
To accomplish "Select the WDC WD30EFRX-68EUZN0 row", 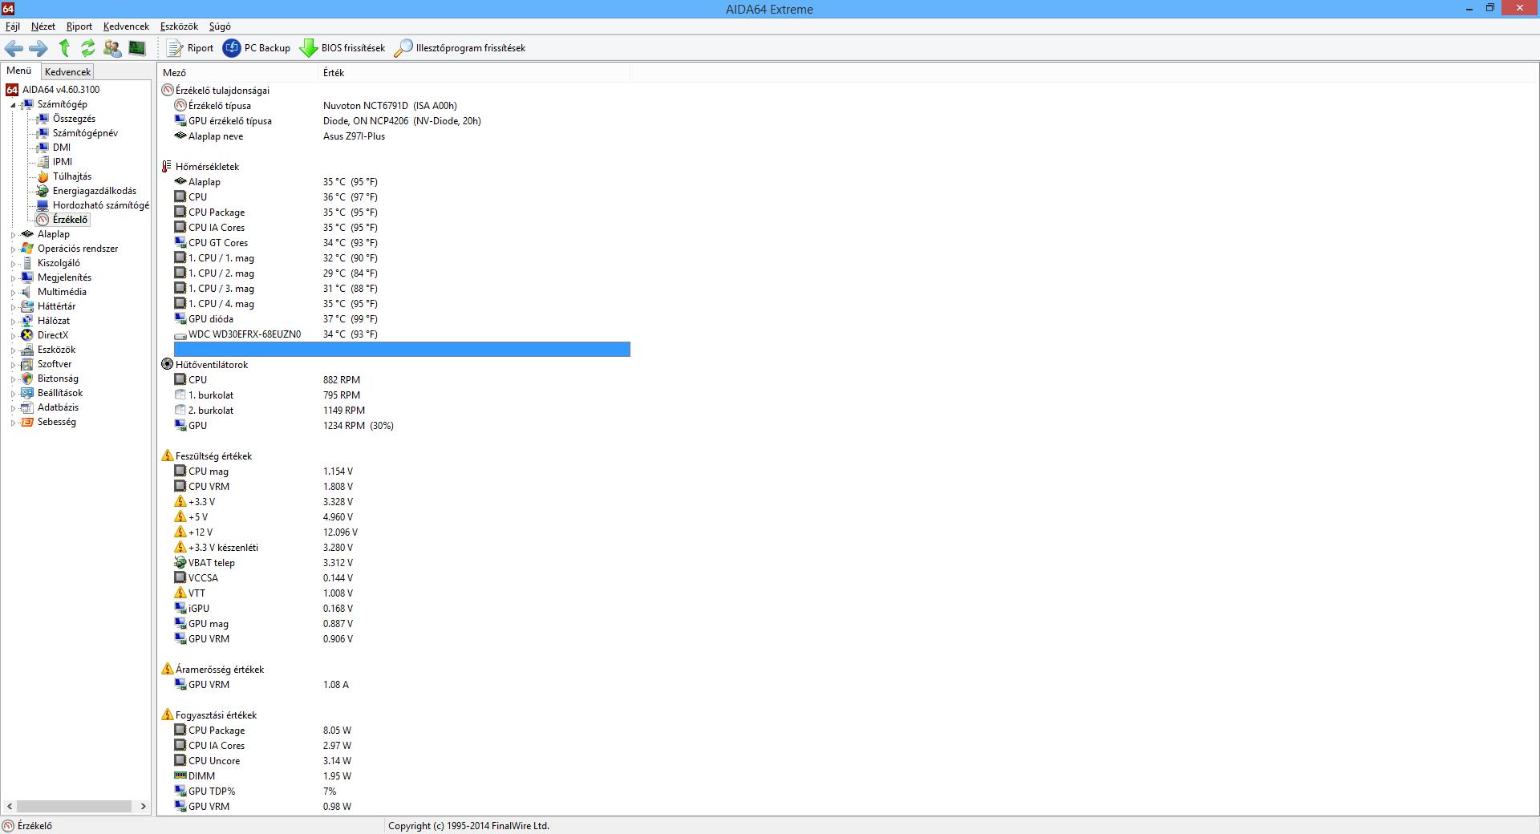I will [x=402, y=334].
